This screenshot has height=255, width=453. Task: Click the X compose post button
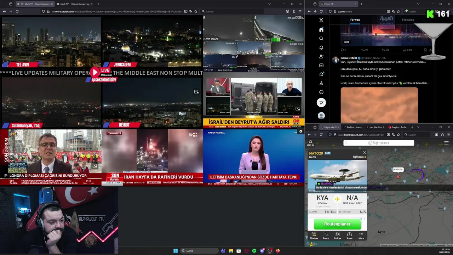pyautogui.click(x=321, y=102)
